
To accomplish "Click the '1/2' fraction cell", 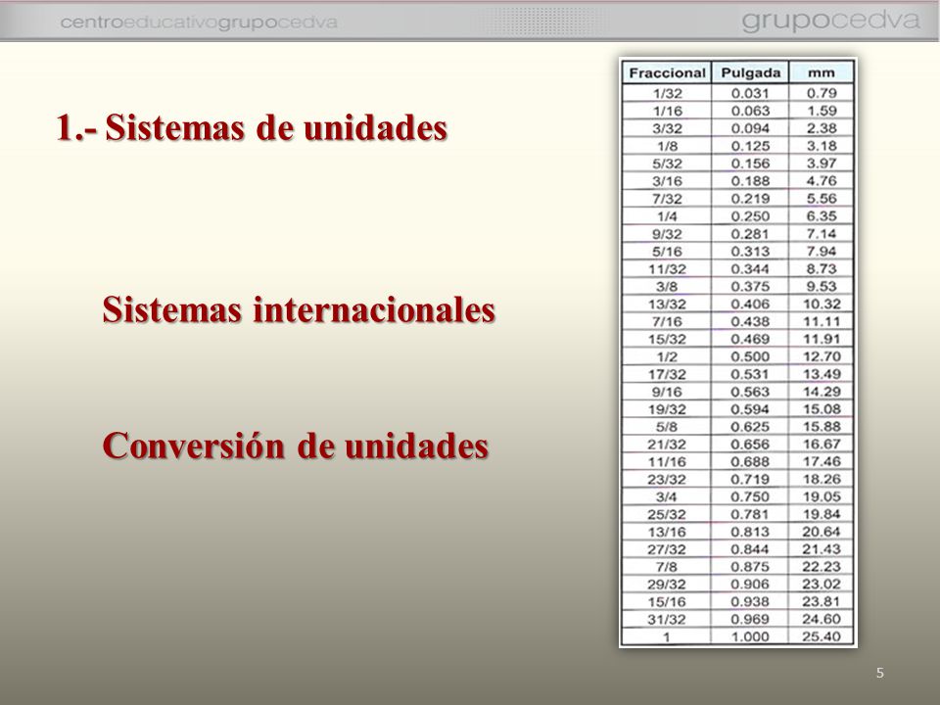I will click(x=667, y=357).
